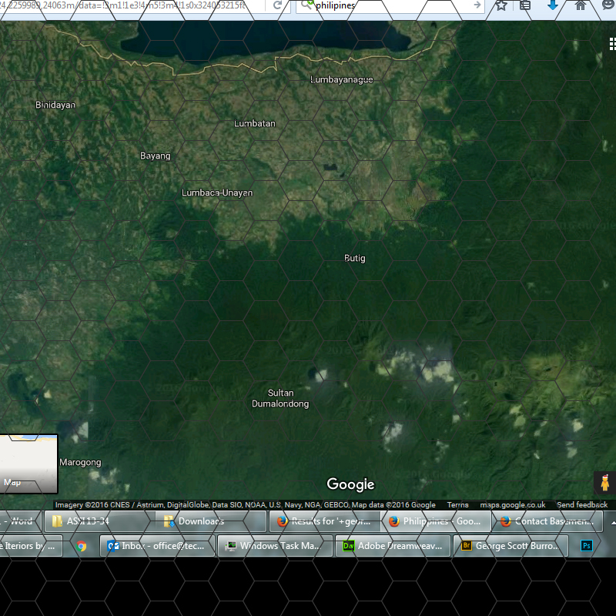The width and height of the screenshot is (616, 616).
Task: Switch to the Philippines - Goo... Firefox window
Action: (436, 521)
